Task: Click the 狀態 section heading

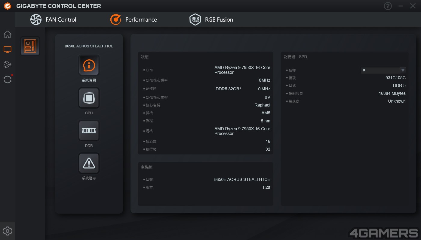Action: pyautogui.click(x=145, y=57)
